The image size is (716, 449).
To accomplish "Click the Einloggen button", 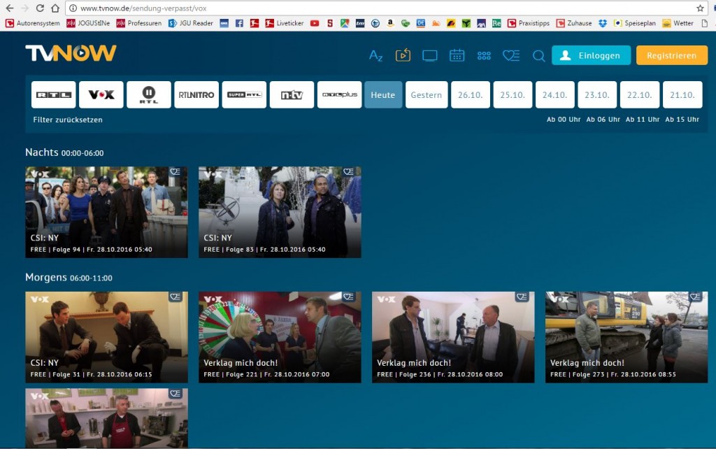I will click(x=591, y=56).
